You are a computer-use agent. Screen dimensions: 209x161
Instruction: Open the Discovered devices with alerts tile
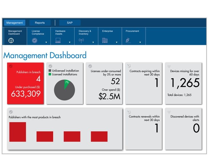tap(183, 129)
